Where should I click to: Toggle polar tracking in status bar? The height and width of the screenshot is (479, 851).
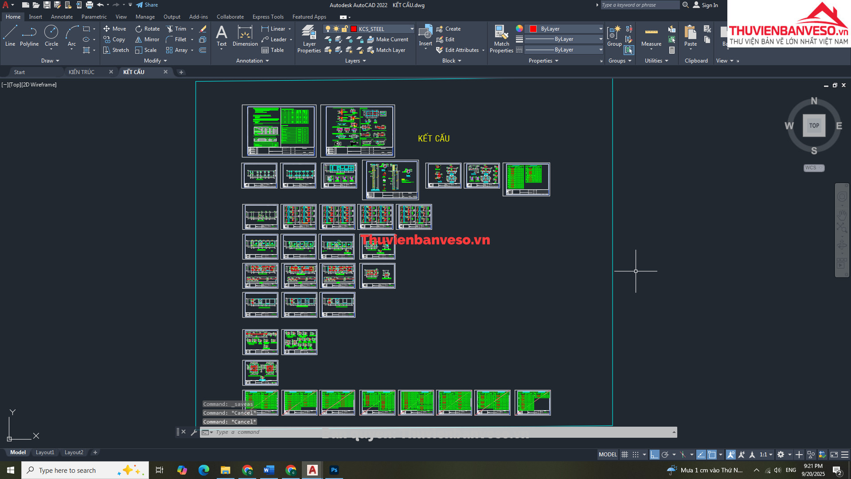point(665,455)
